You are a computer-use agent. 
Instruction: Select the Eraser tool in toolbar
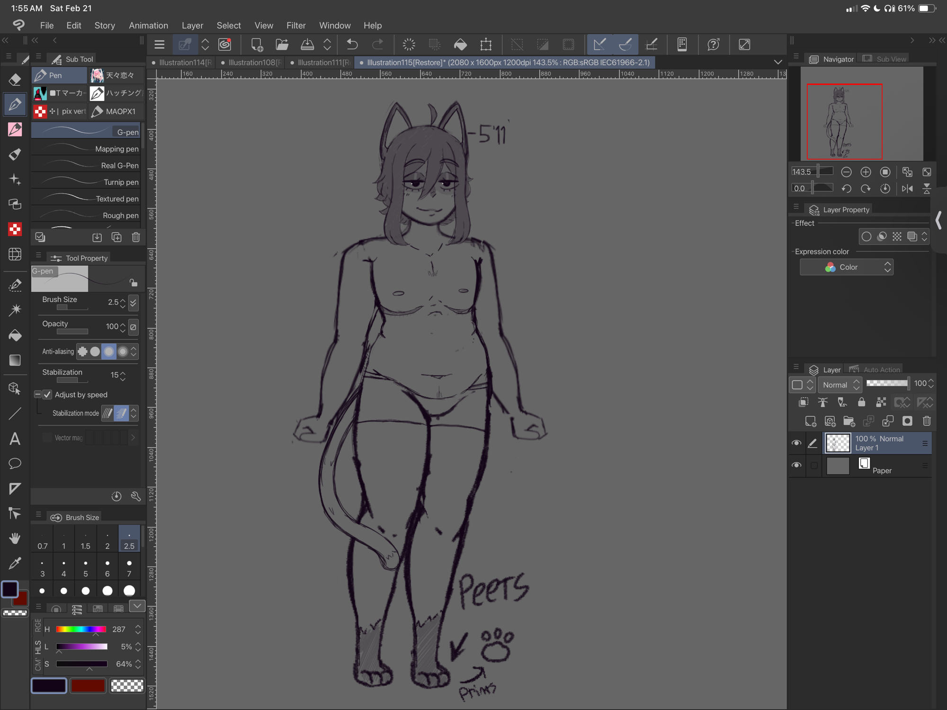click(x=15, y=79)
